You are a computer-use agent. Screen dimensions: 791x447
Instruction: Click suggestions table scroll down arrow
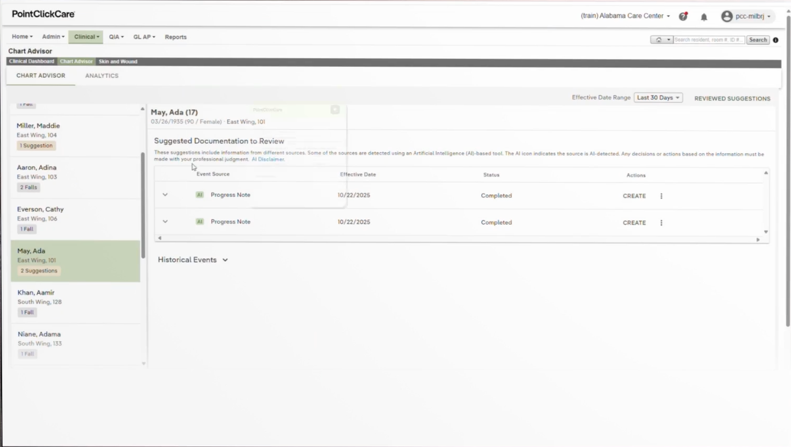(x=766, y=232)
